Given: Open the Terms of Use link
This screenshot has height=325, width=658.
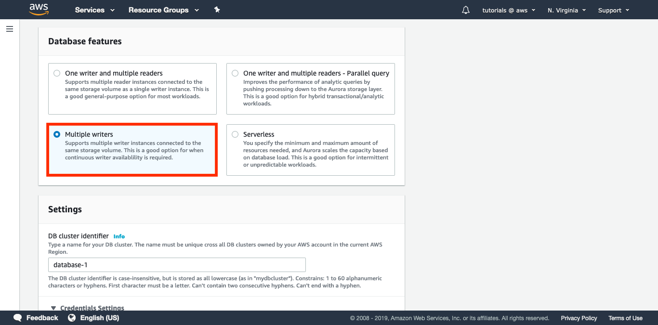Looking at the screenshot, I should [x=625, y=318].
